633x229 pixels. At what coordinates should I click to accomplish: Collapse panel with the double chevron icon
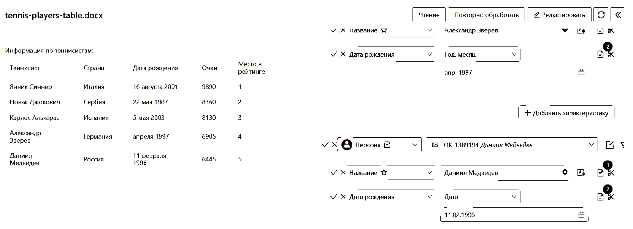coord(618,15)
